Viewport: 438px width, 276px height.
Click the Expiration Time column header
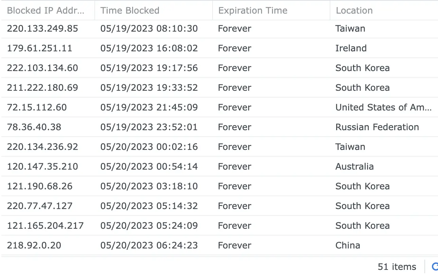click(x=253, y=11)
